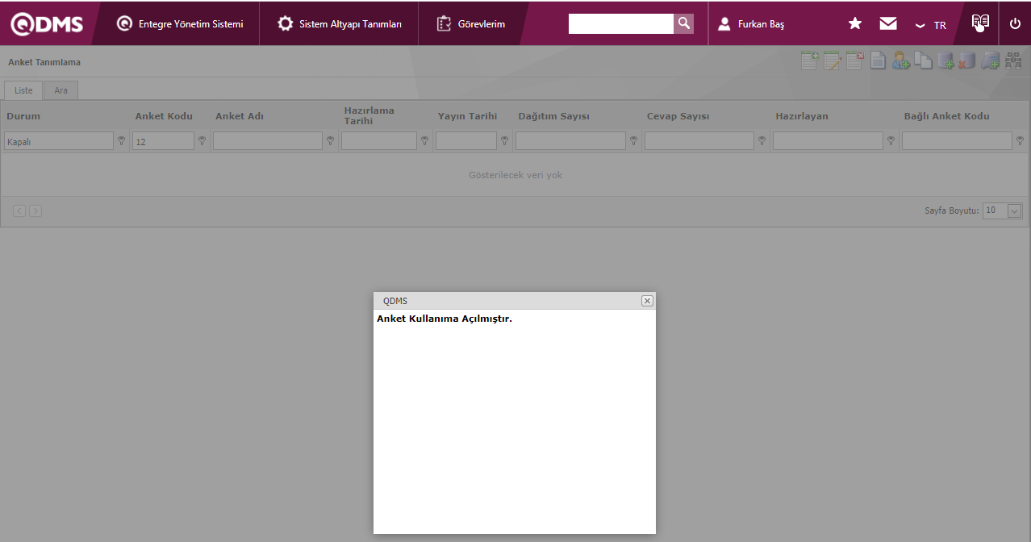Click the add new survey icon
The height and width of the screenshot is (542, 1031).
pyautogui.click(x=809, y=60)
